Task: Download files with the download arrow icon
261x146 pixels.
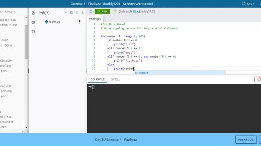Action: tap(82, 13)
